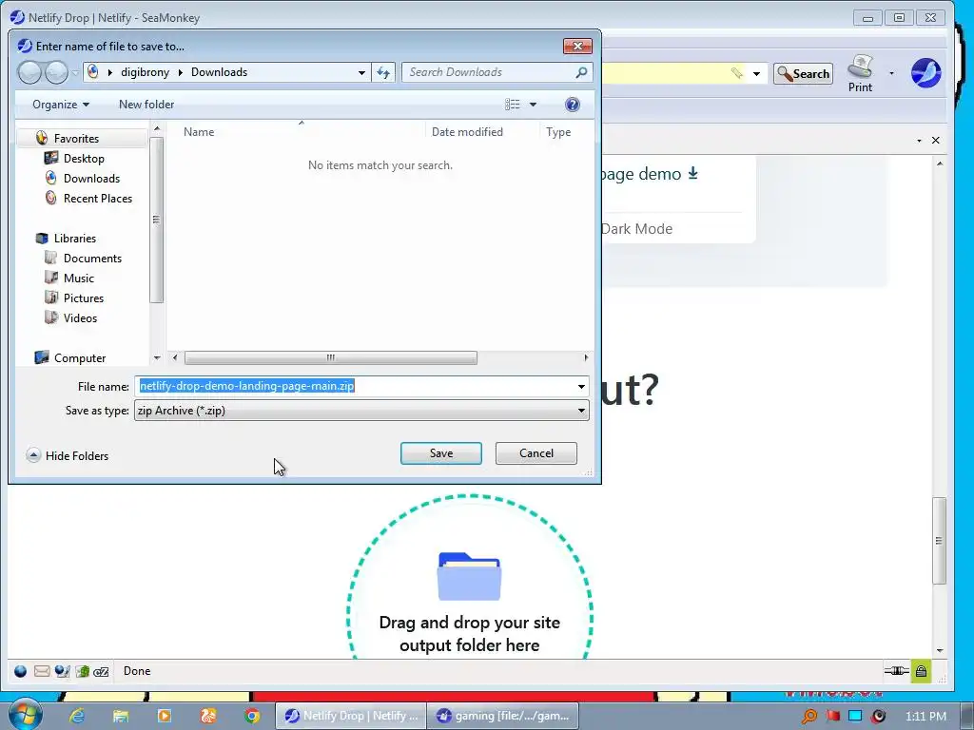Open the view options dropdown arrow
The image size is (974, 730).
tap(533, 105)
